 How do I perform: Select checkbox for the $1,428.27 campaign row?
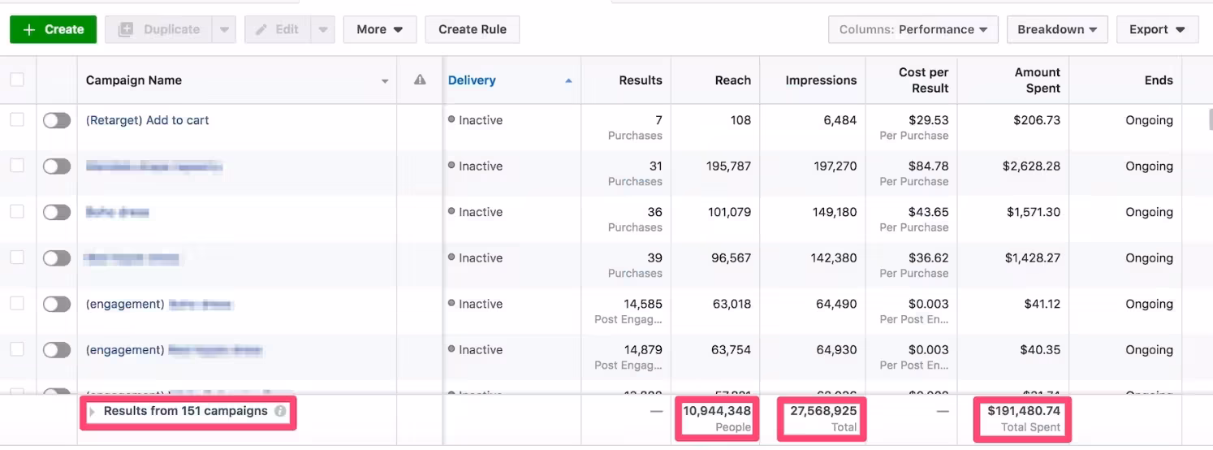17,257
